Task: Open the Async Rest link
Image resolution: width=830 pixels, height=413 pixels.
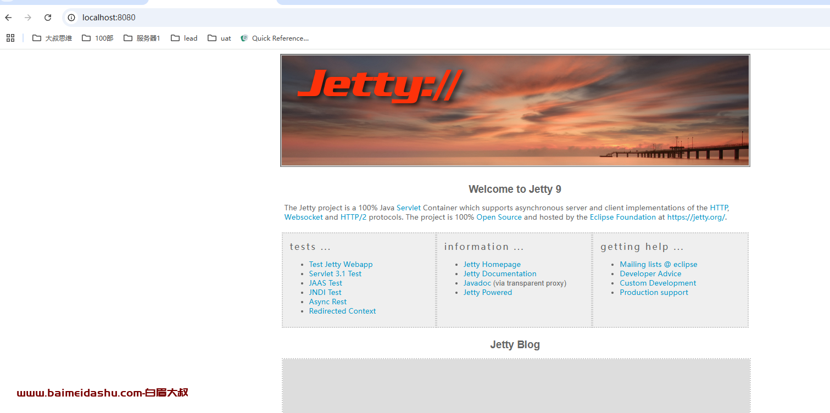Action: tap(328, 302)
